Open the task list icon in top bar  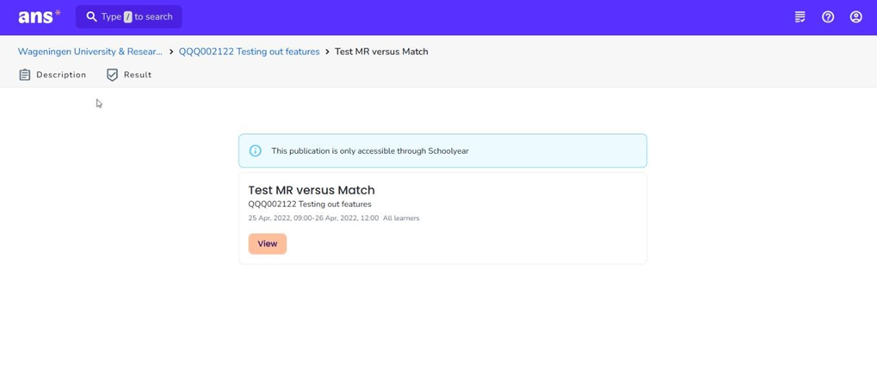pos(800,16)
